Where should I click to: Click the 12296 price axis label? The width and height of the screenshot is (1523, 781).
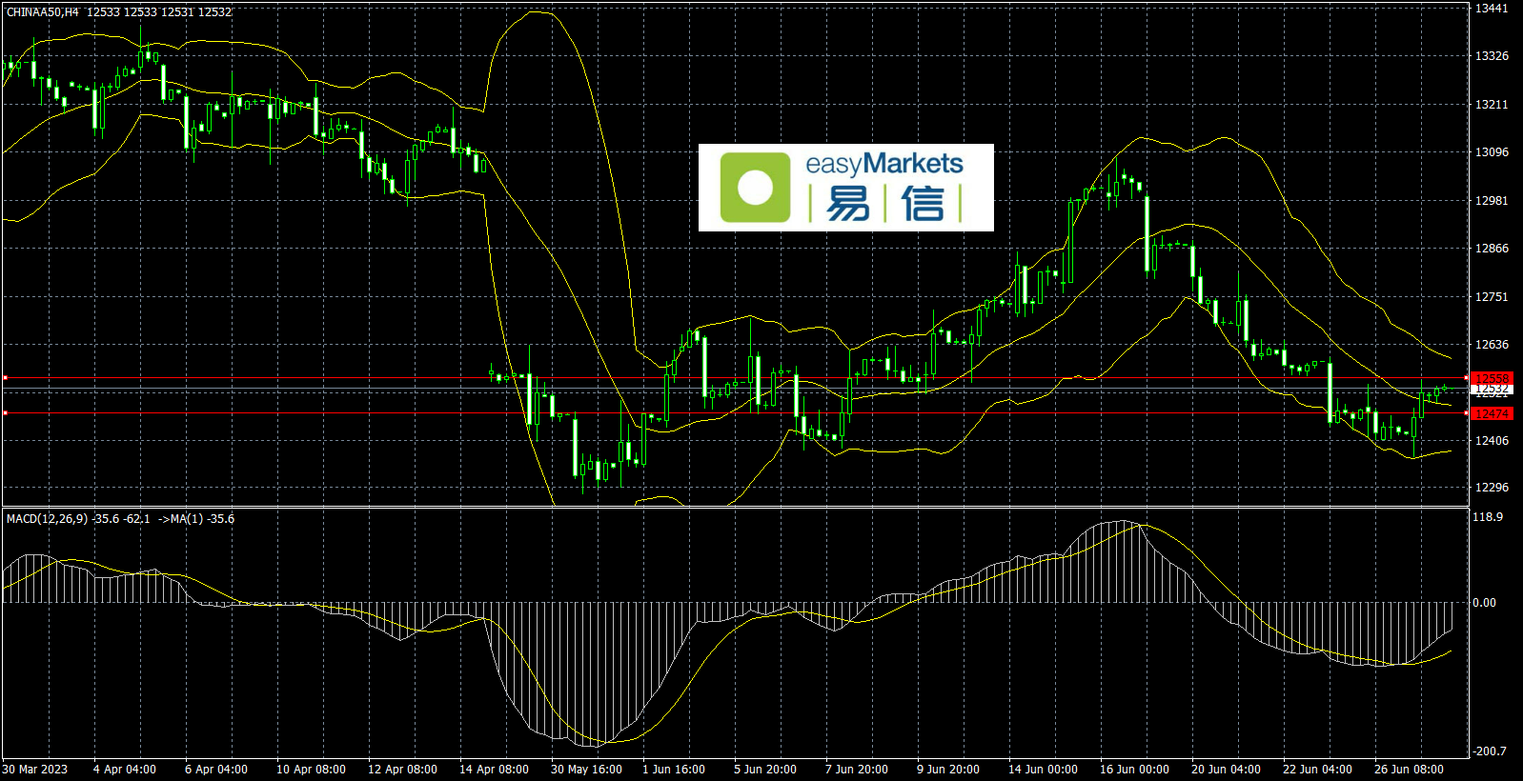coord(1492,488)
